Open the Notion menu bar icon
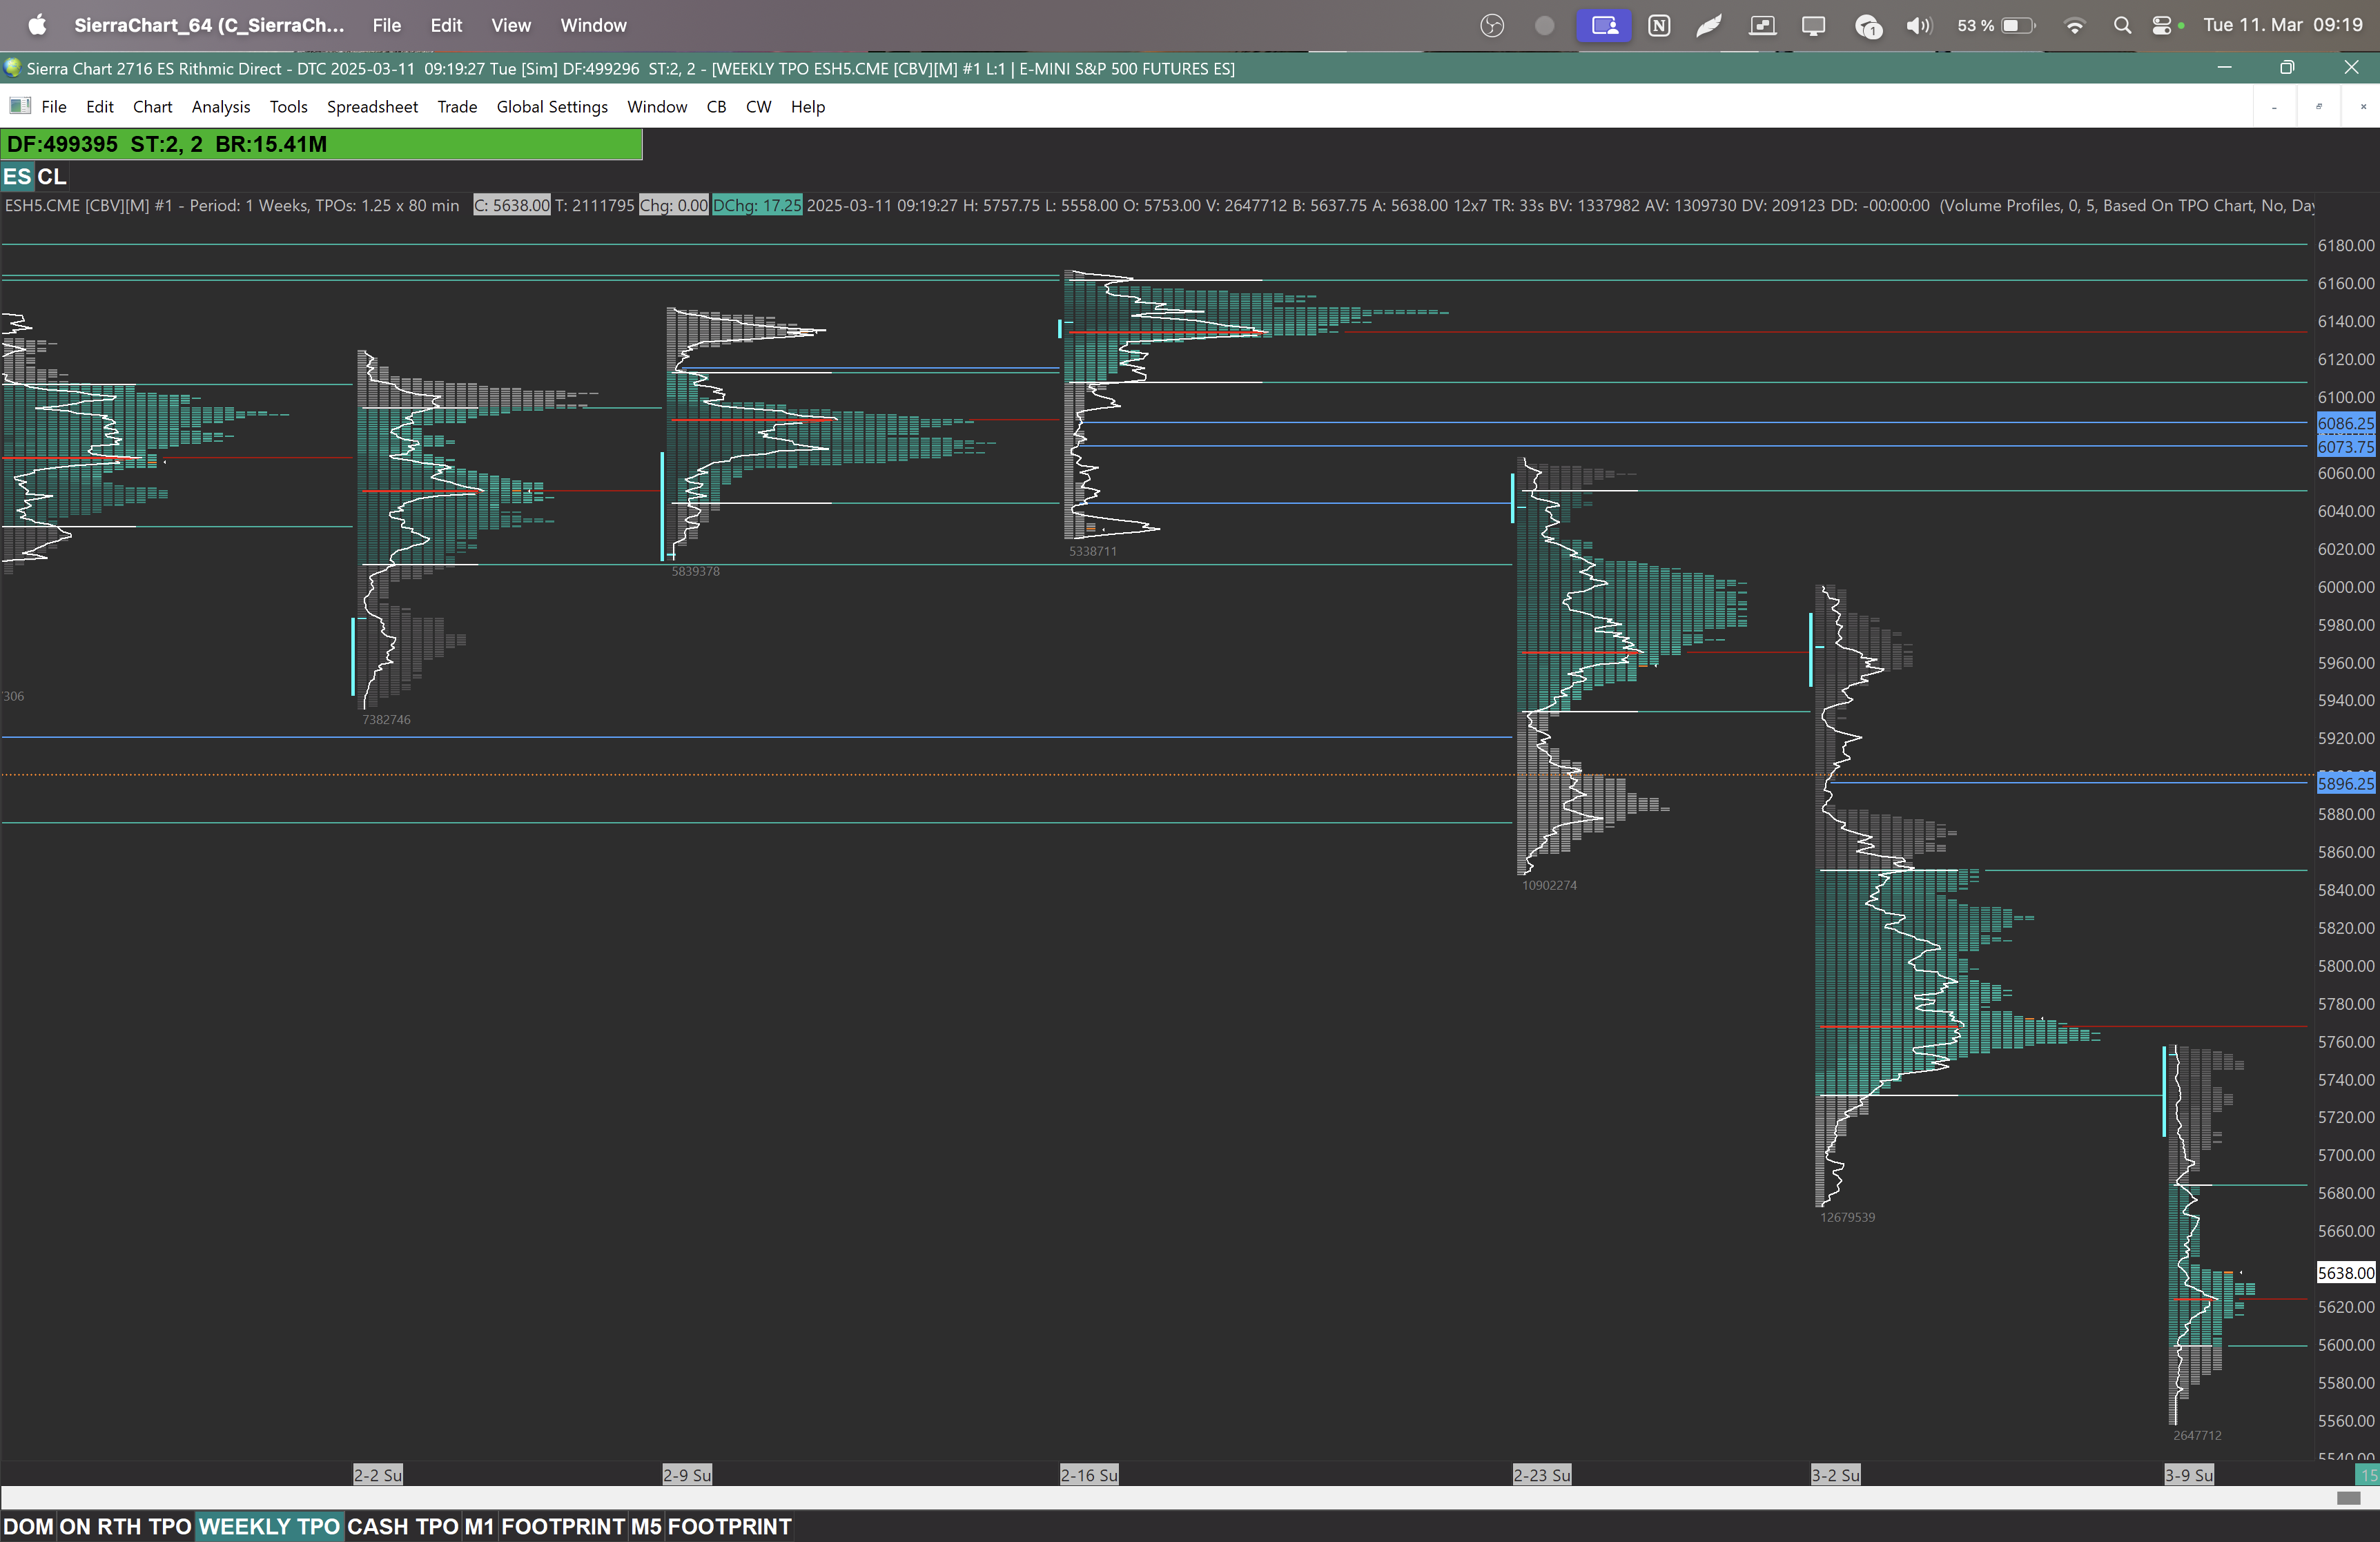 pos(1659,26)
